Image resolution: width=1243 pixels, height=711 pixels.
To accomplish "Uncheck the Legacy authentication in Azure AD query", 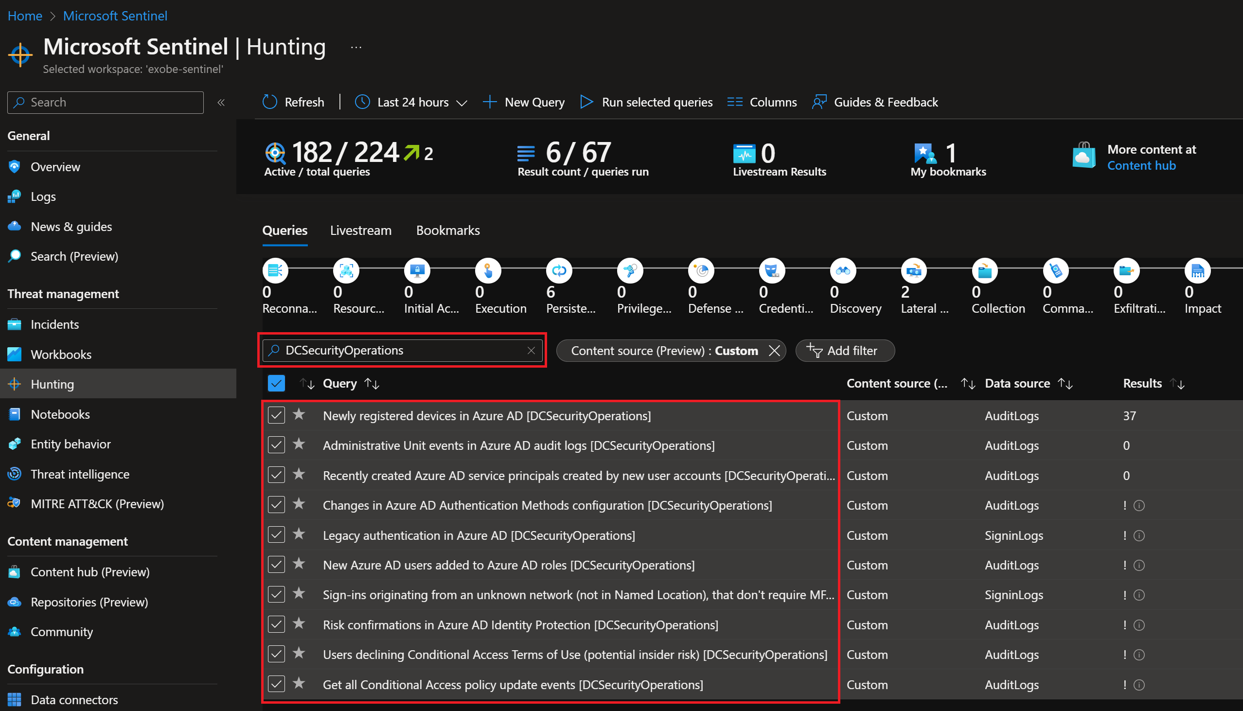I will 276,535.
